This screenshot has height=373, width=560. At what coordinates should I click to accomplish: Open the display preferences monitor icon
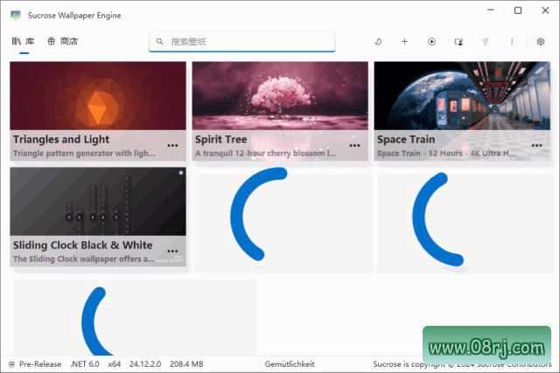coord(458,42)
